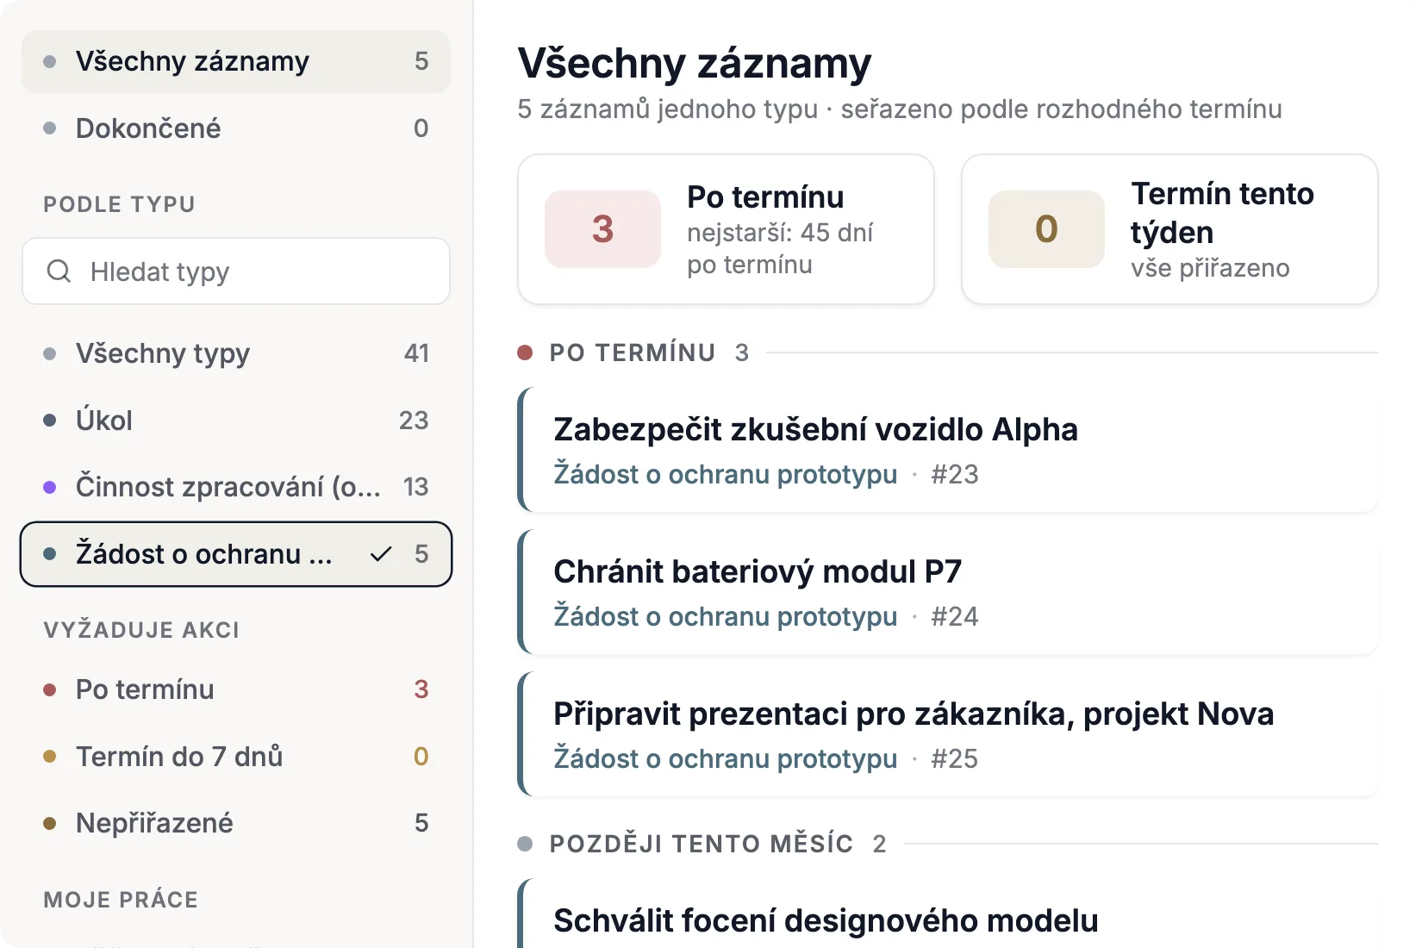Screen dimensions: 1422x948
Task: Open Všechny záznamy in sidebar
Action: coord(236,61)
